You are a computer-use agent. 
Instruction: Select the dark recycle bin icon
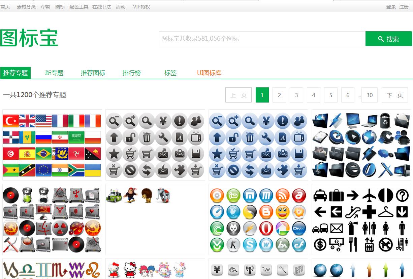(386, 121)
